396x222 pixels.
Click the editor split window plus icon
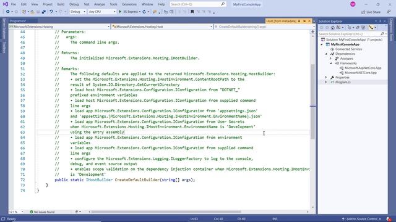point(312,31)
